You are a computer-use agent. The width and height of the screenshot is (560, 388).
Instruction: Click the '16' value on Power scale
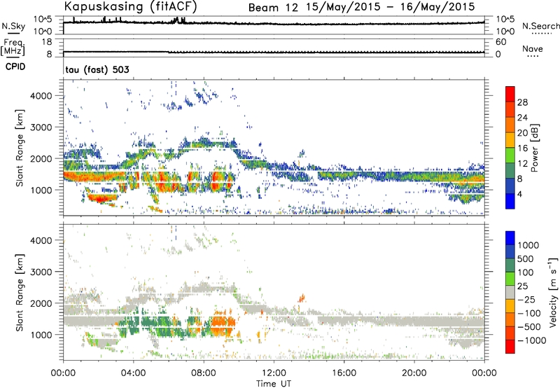pos(522,148)
